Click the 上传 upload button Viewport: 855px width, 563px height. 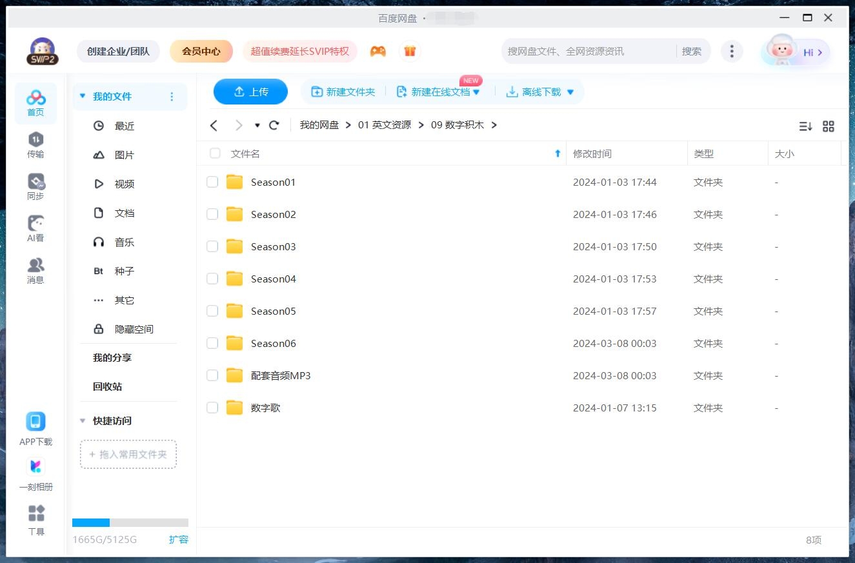(250, 92)
